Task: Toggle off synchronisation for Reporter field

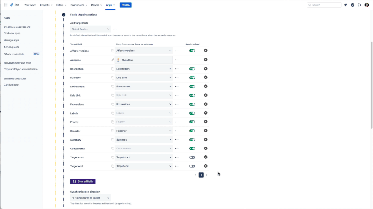Action: click(192, 131)
